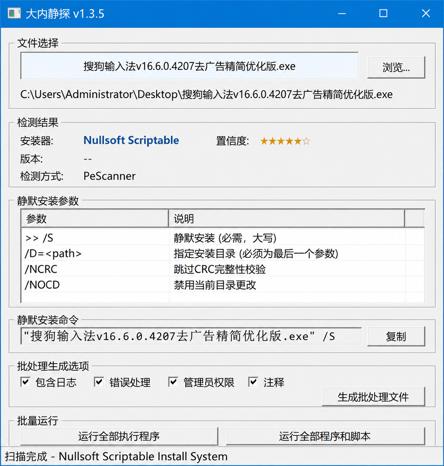
Task: Click the file name selection box
Action: pos(189,66)
